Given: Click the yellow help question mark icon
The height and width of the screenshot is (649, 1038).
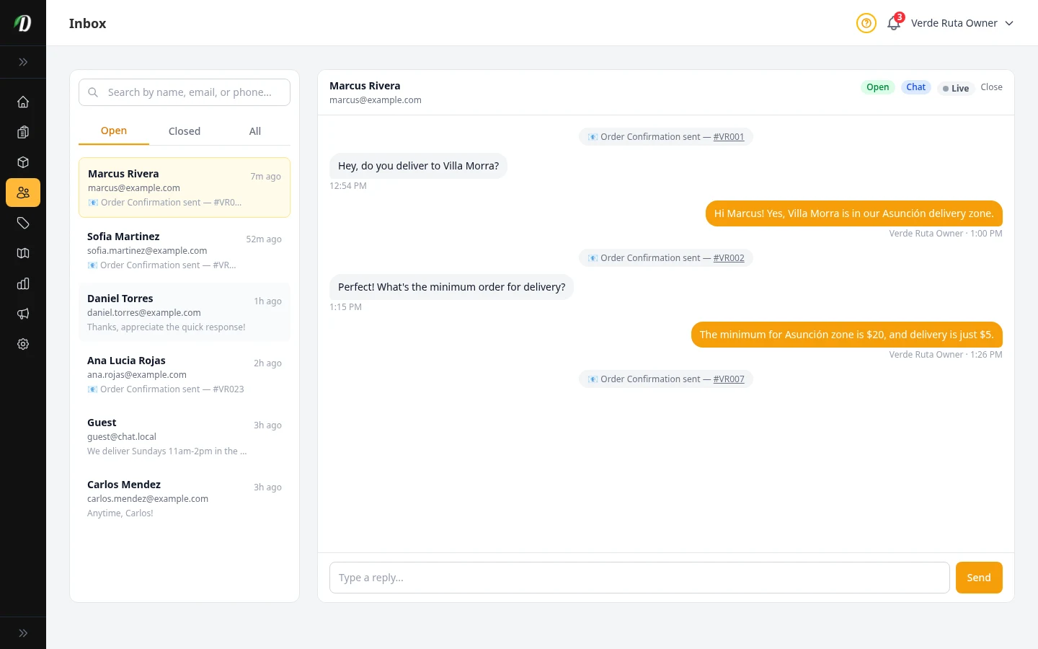Looking at the screenshot, I should [x=866, y=23].
